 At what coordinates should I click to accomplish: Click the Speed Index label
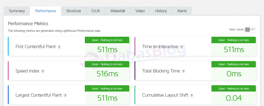pyautogui.click(x=27, y=71)
